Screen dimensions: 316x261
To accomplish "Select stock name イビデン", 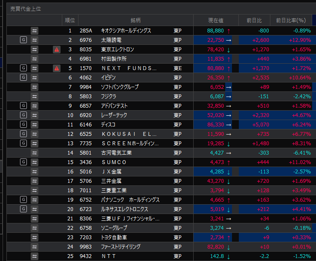I will (x=108, y=77).
